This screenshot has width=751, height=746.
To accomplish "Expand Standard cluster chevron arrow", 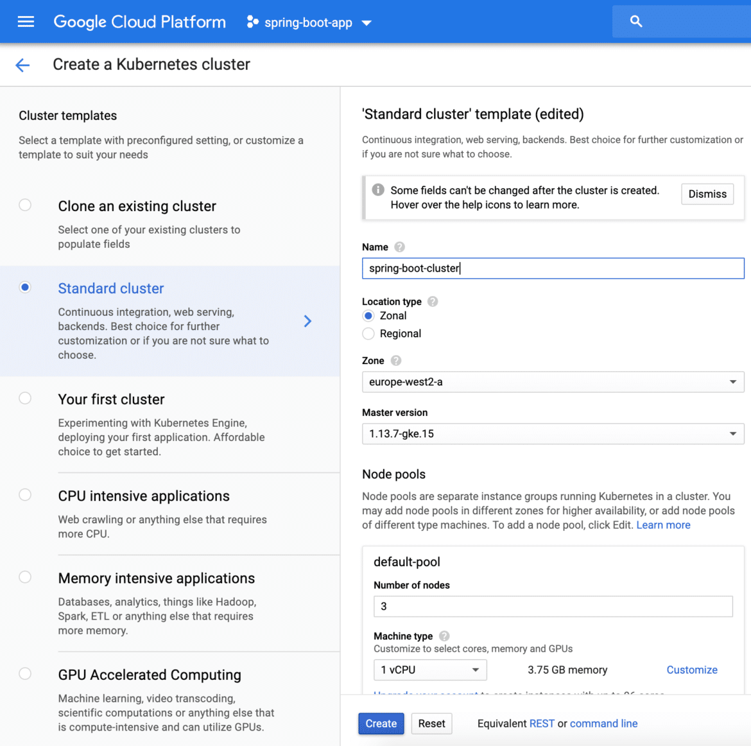I will click(x=307, y=321).
